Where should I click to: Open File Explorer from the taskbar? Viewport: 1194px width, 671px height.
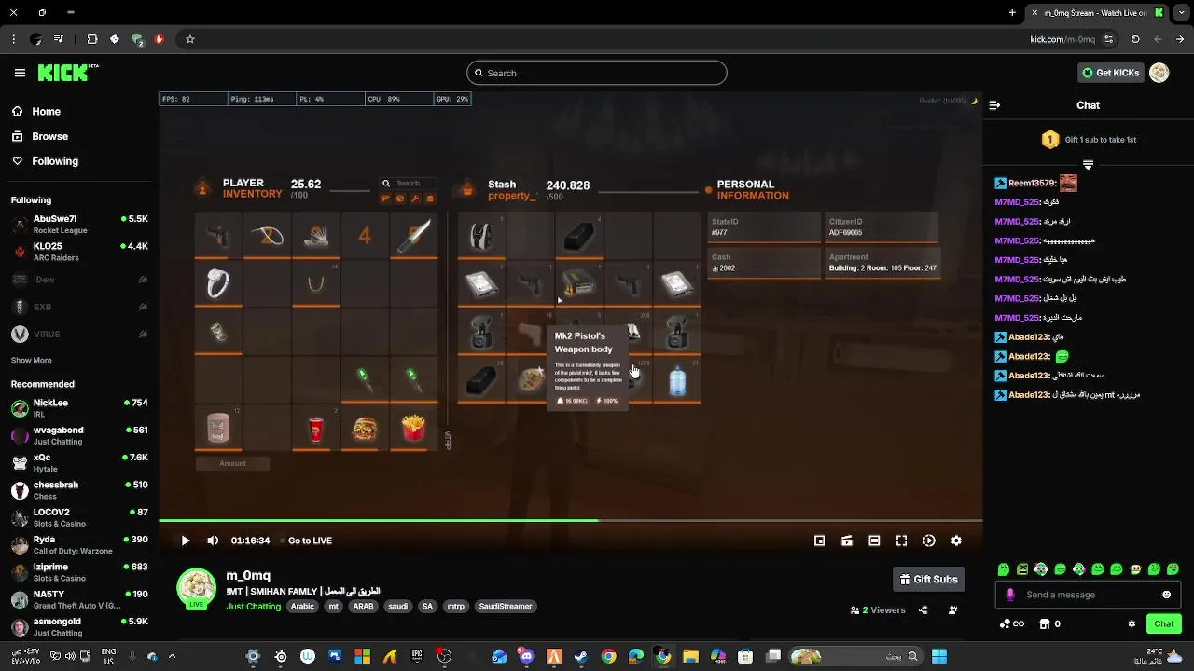pos(690,656)
